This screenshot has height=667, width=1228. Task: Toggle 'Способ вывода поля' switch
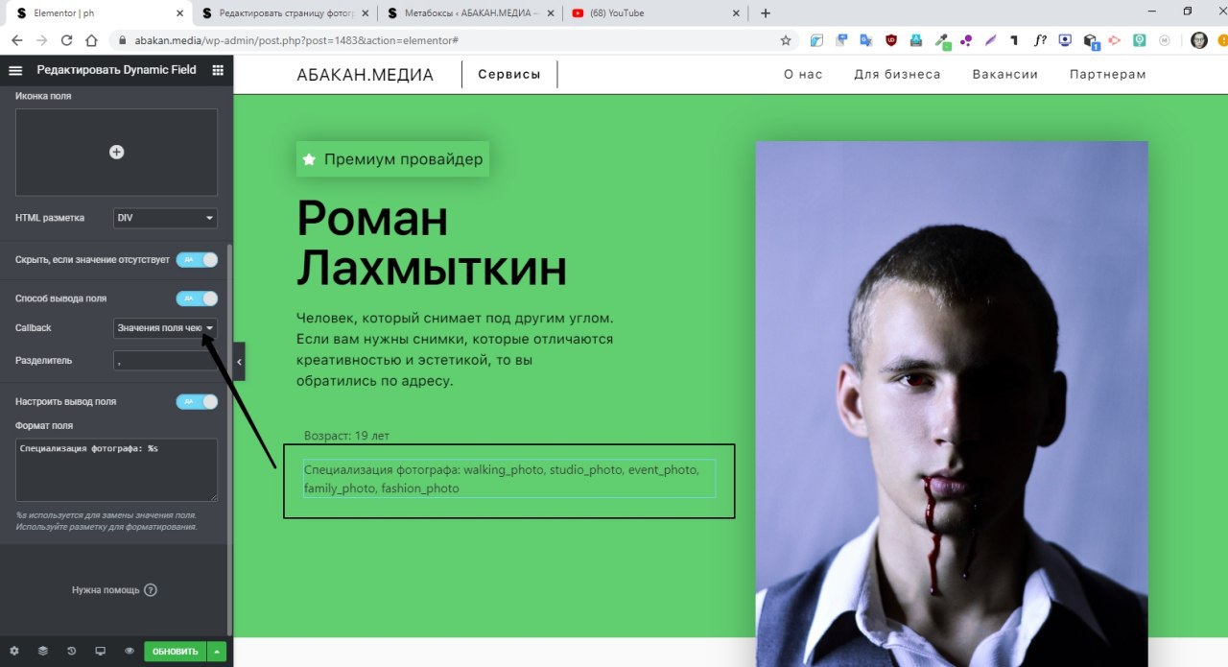coord(197,298)
